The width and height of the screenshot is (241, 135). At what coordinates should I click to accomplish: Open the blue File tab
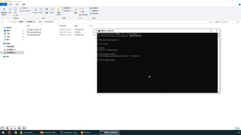[3, 4]
